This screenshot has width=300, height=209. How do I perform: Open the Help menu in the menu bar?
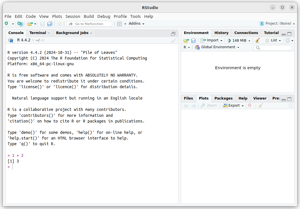tap(149, 16)
